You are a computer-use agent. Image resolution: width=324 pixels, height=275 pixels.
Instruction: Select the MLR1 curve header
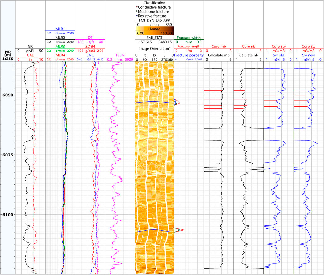pyautogui.click(x=60, y=29)
